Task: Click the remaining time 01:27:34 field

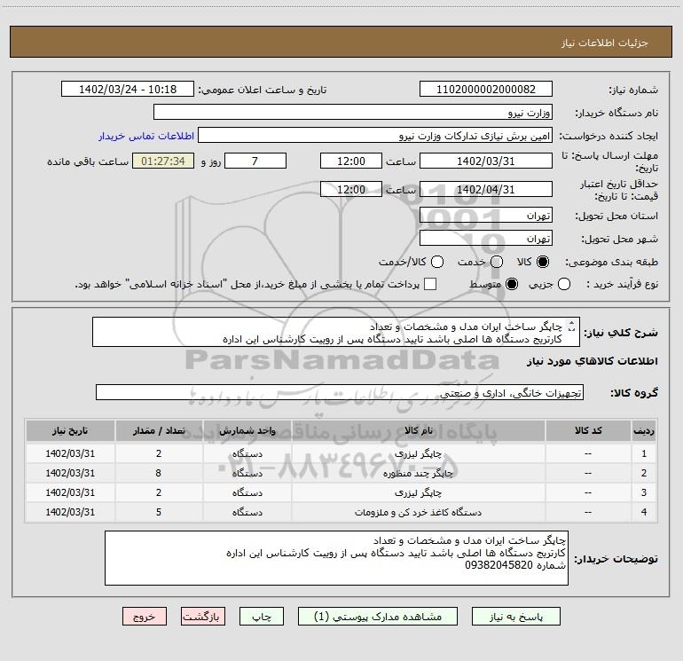Action: pos(163,161)
